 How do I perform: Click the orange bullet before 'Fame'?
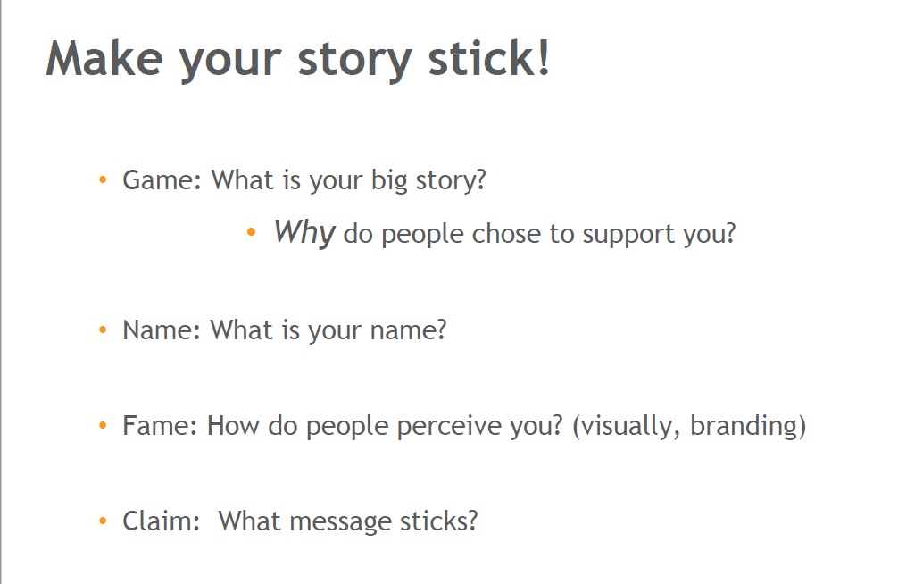point(103,425)
